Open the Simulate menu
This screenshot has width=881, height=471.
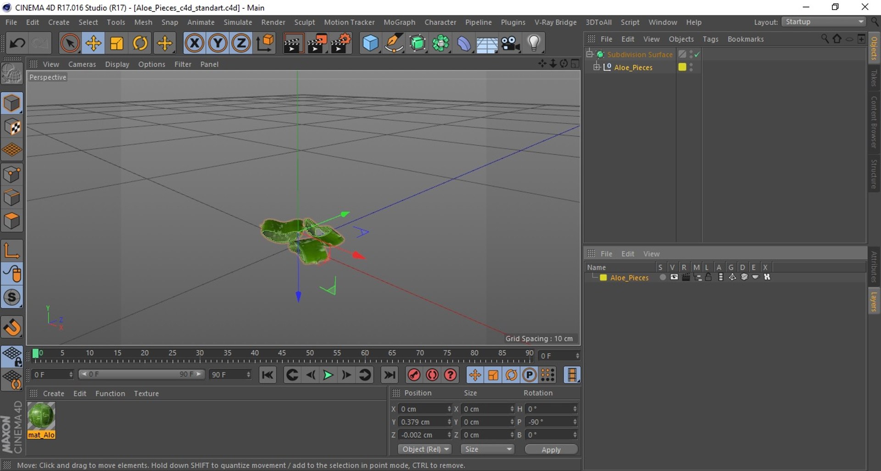click(x=238, y=22)
